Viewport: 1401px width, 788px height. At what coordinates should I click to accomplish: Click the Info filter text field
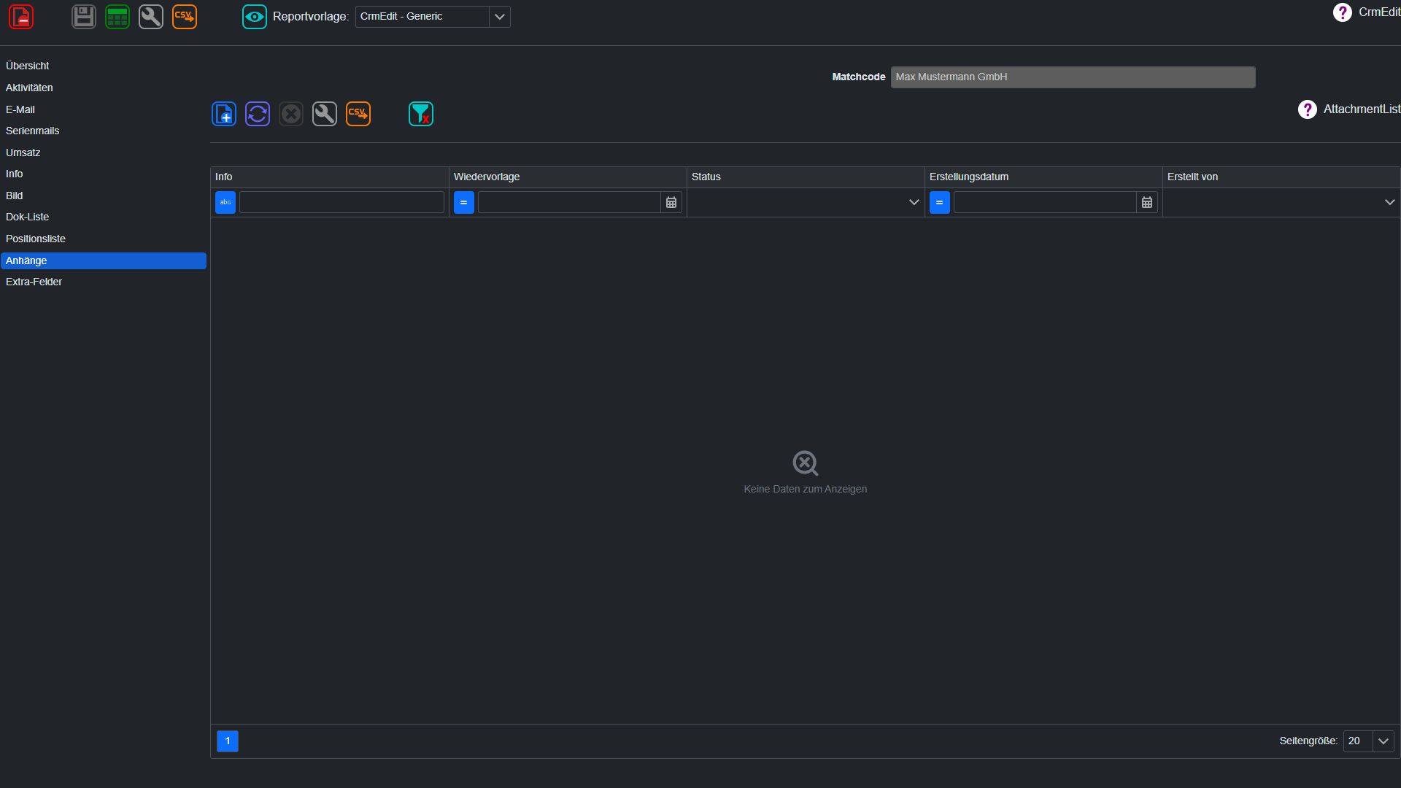pyautogui.click(x=341, y=202)
